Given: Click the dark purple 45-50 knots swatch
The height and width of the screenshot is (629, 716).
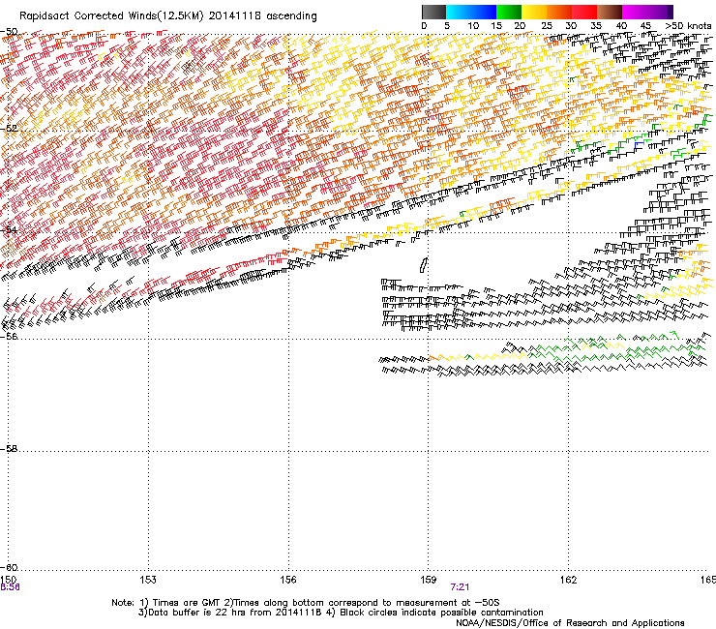Looking at the screenshot, I should coord(660,12).
